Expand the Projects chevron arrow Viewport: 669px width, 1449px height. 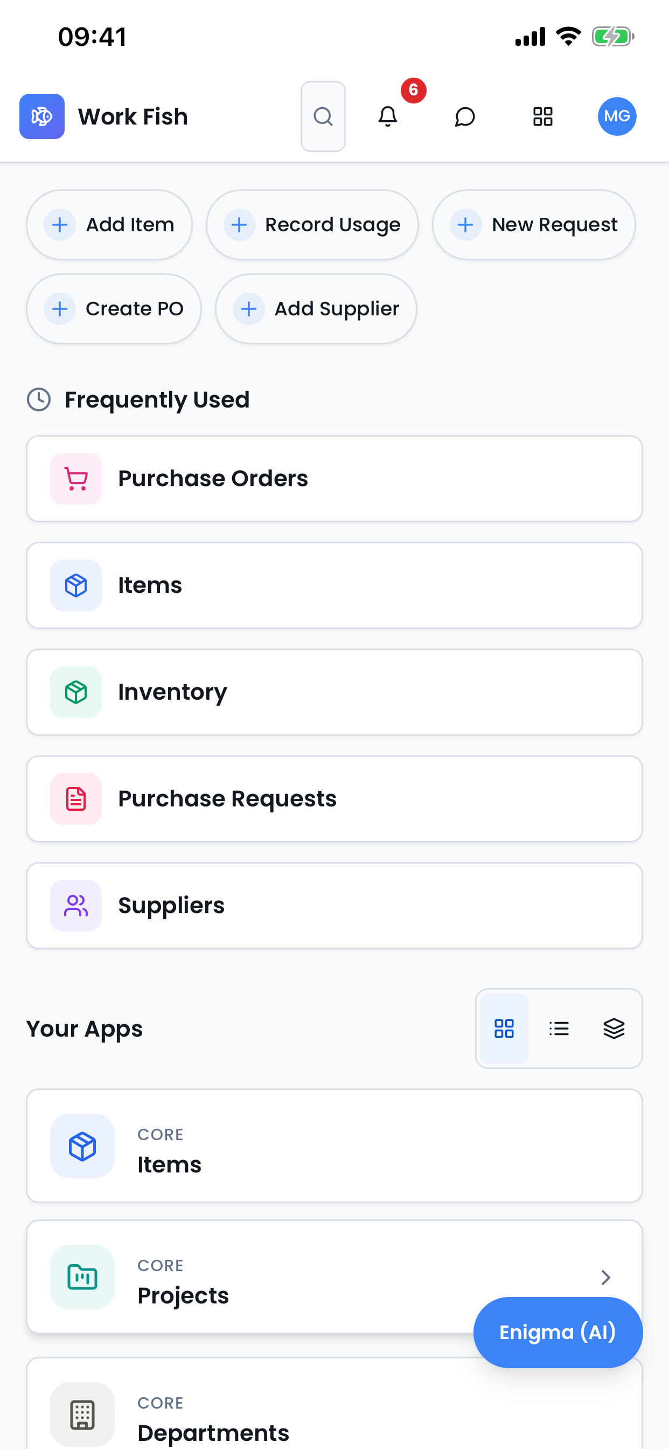[605, 1277]
